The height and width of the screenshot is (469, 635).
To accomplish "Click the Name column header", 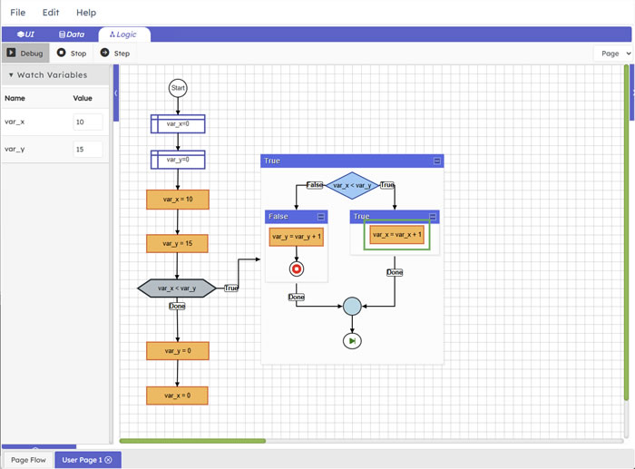I will [15, 98].
